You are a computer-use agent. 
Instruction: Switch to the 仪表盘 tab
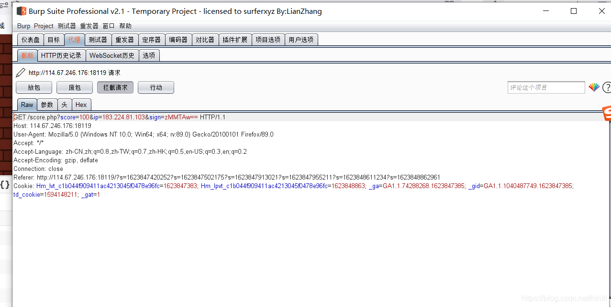tap(31, 40)
